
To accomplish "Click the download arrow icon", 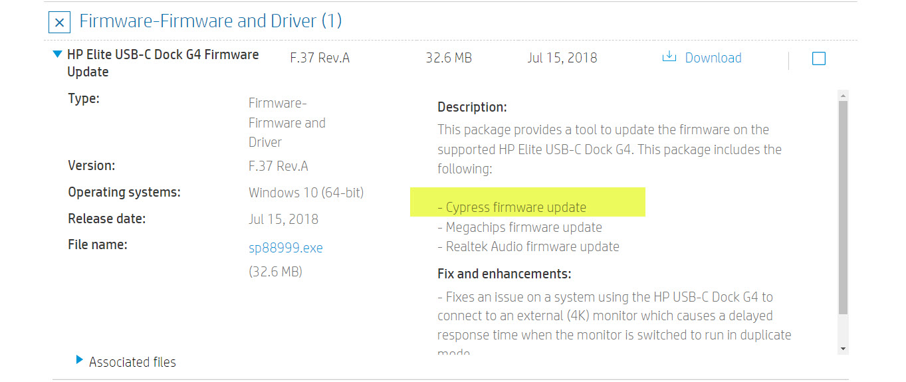I will pyautogui.click(x=669, y=58).
